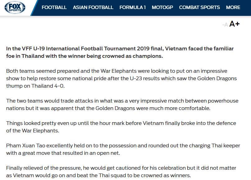This screenshot has height=180, width=251.
Task: Open the MotoGP section
Action: click(x=162, y=7)
